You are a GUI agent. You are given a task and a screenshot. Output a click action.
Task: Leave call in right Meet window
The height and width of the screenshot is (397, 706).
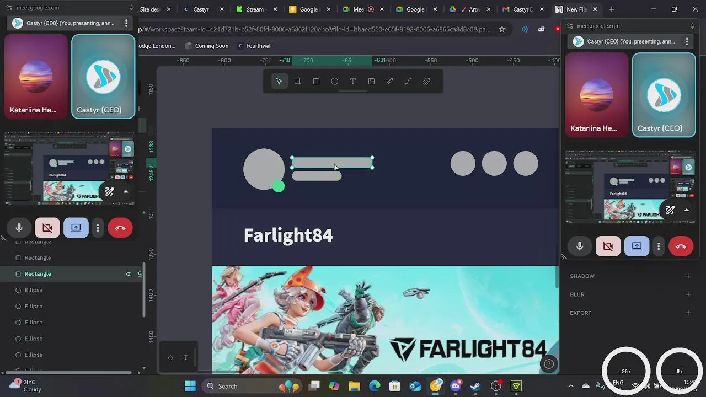(681, 246)
